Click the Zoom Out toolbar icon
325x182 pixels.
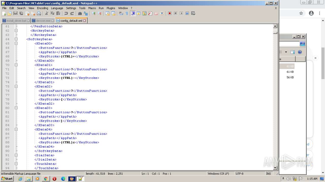(x=99, y=13)
